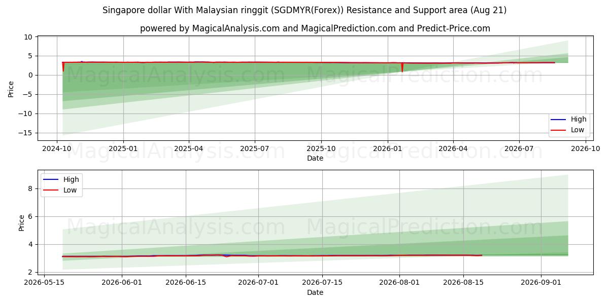Image resolution: width=609 pixels, height=304 pixels.
Task: Click the 2025-07 tick label on top chart
Action: point(254,148)
